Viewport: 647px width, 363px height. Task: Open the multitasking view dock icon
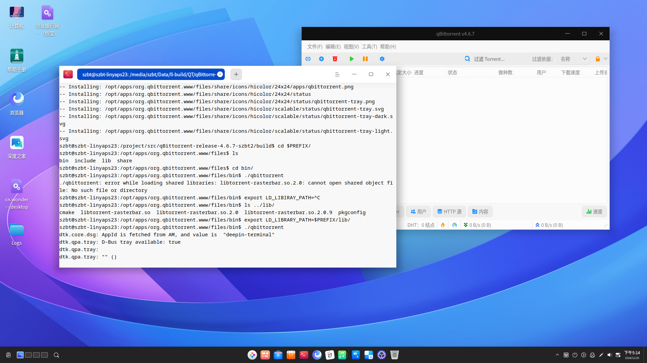point(265,355)
